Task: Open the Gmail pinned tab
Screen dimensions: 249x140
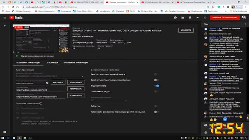Action: point(4,2)
